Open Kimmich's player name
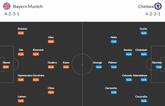This screenshot has width=165, height=106. (x=38, y=50)
